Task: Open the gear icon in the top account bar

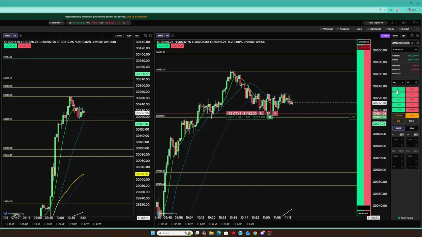Action: [x=124, y=23]
